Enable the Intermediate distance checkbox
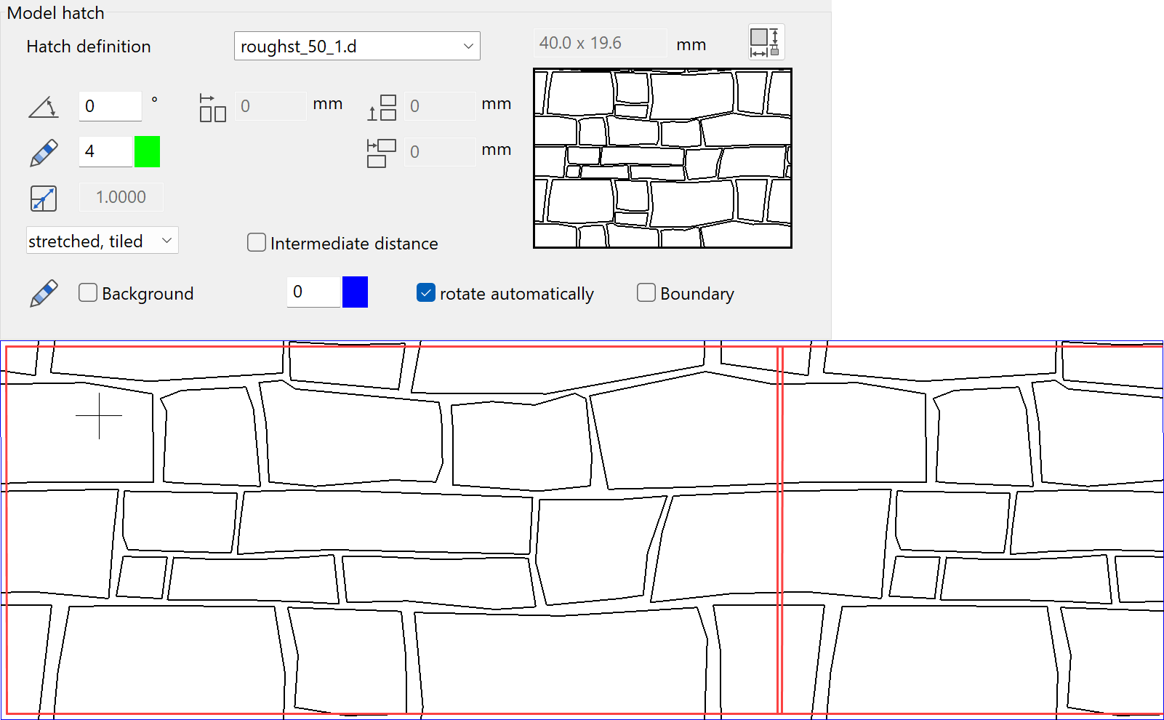 256,242
